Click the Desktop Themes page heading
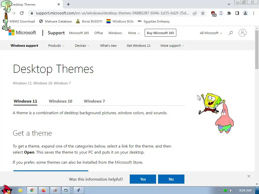 pyautogui.click(x=53, y=69)
